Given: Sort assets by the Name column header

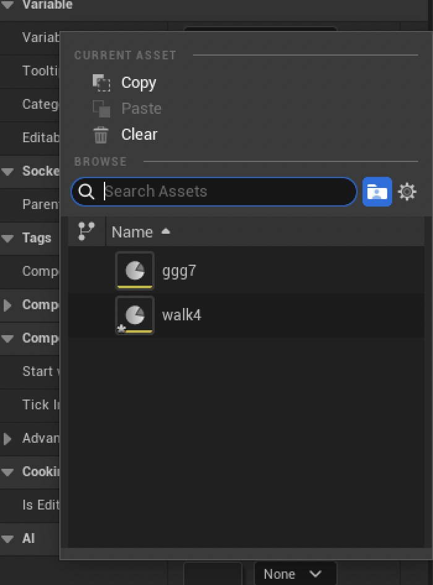Looking at the screenshot, I should coord(132,232).
